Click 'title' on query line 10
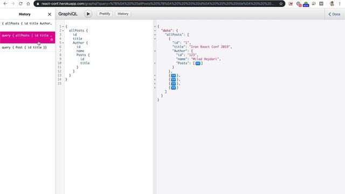 pos(85,63)
